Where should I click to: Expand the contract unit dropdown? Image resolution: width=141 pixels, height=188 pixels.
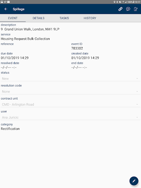click(70, 105)
